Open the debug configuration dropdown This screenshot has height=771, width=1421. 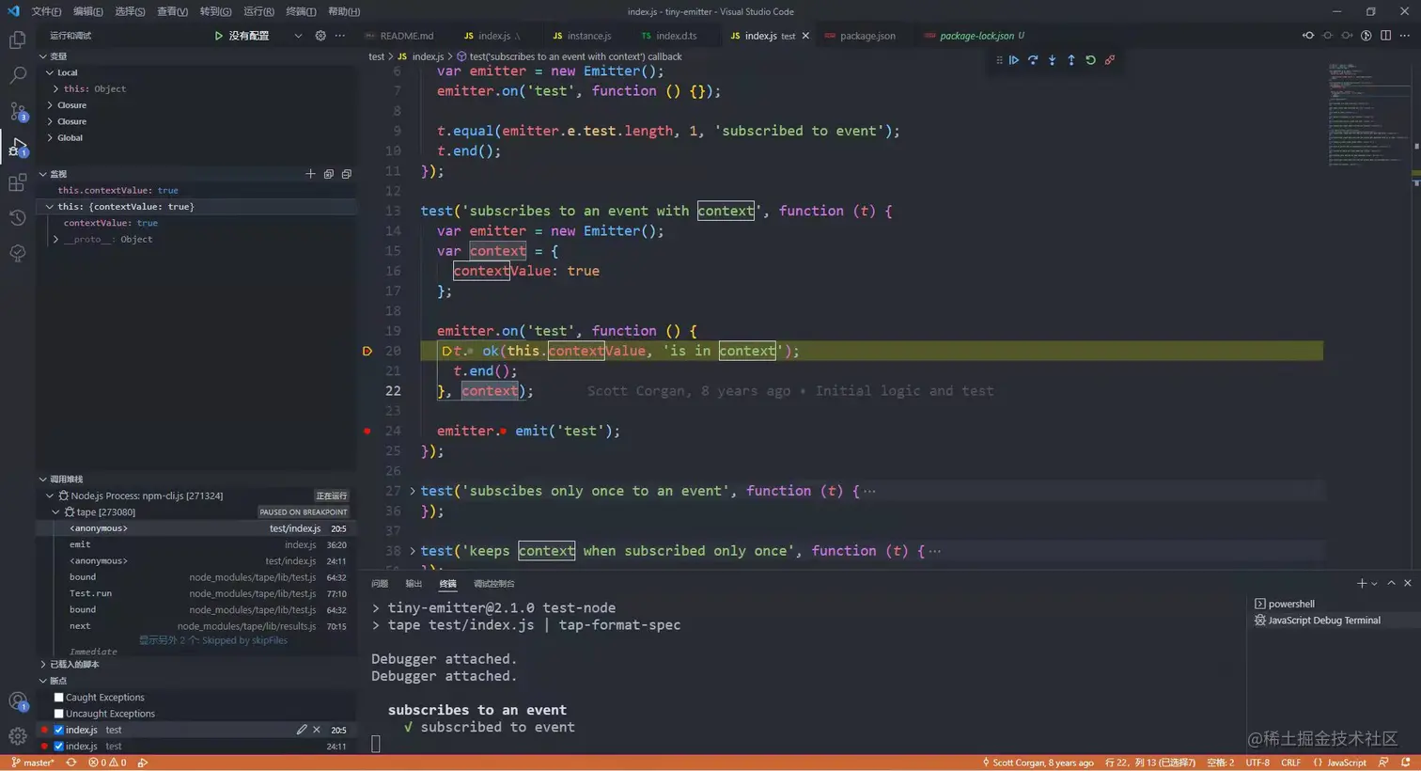click(298, 36)
